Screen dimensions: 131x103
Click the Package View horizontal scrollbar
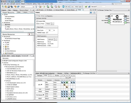point(108,71)
